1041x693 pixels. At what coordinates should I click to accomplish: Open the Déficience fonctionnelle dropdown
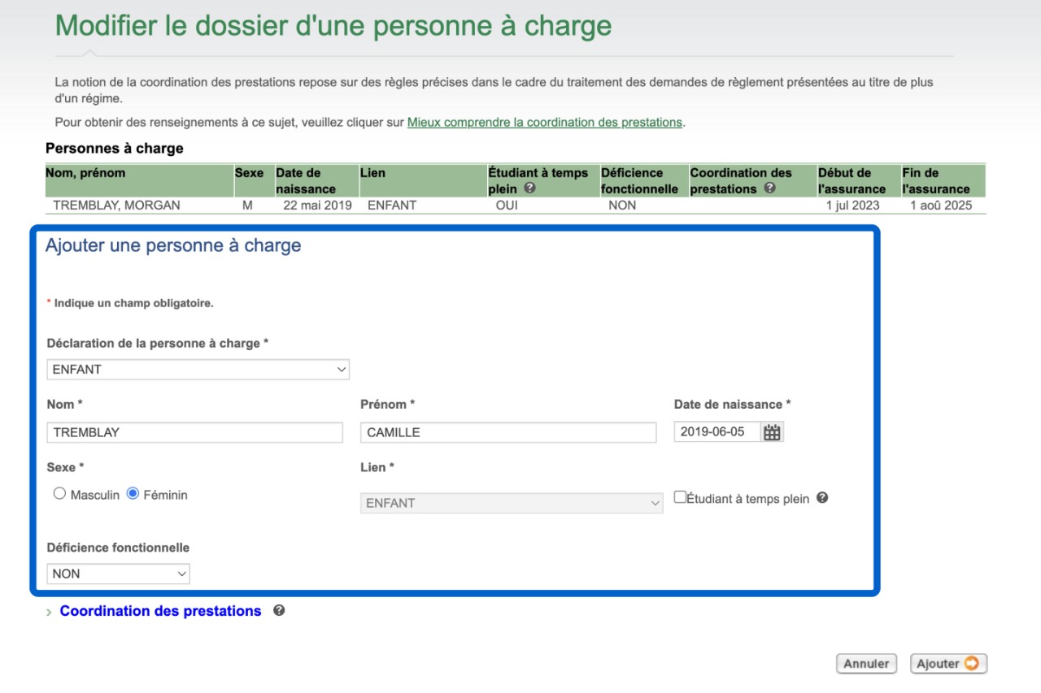(x=118, y=574)
